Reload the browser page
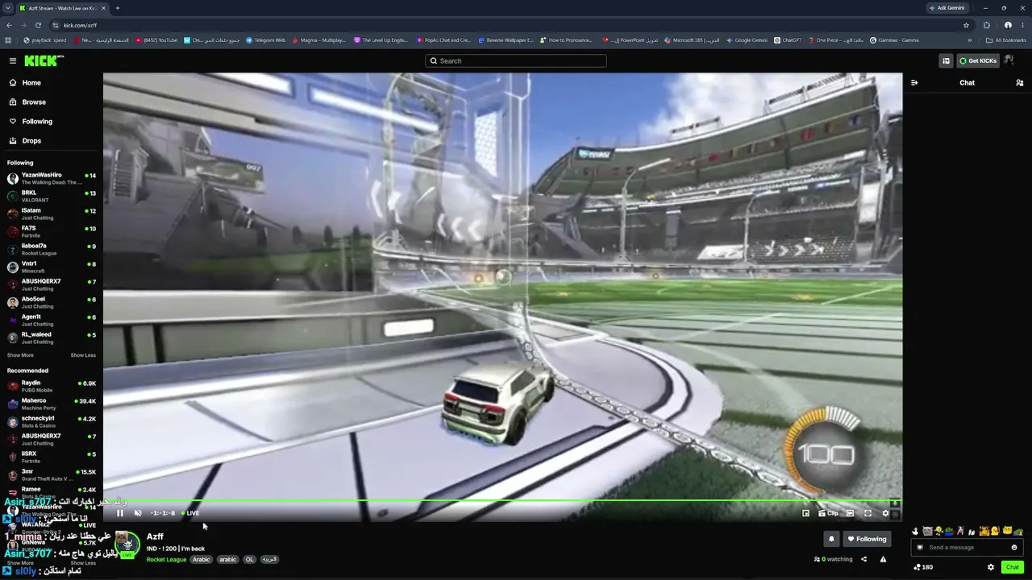The height and width of the screenshot is (580, 1032). coord(38,25)
